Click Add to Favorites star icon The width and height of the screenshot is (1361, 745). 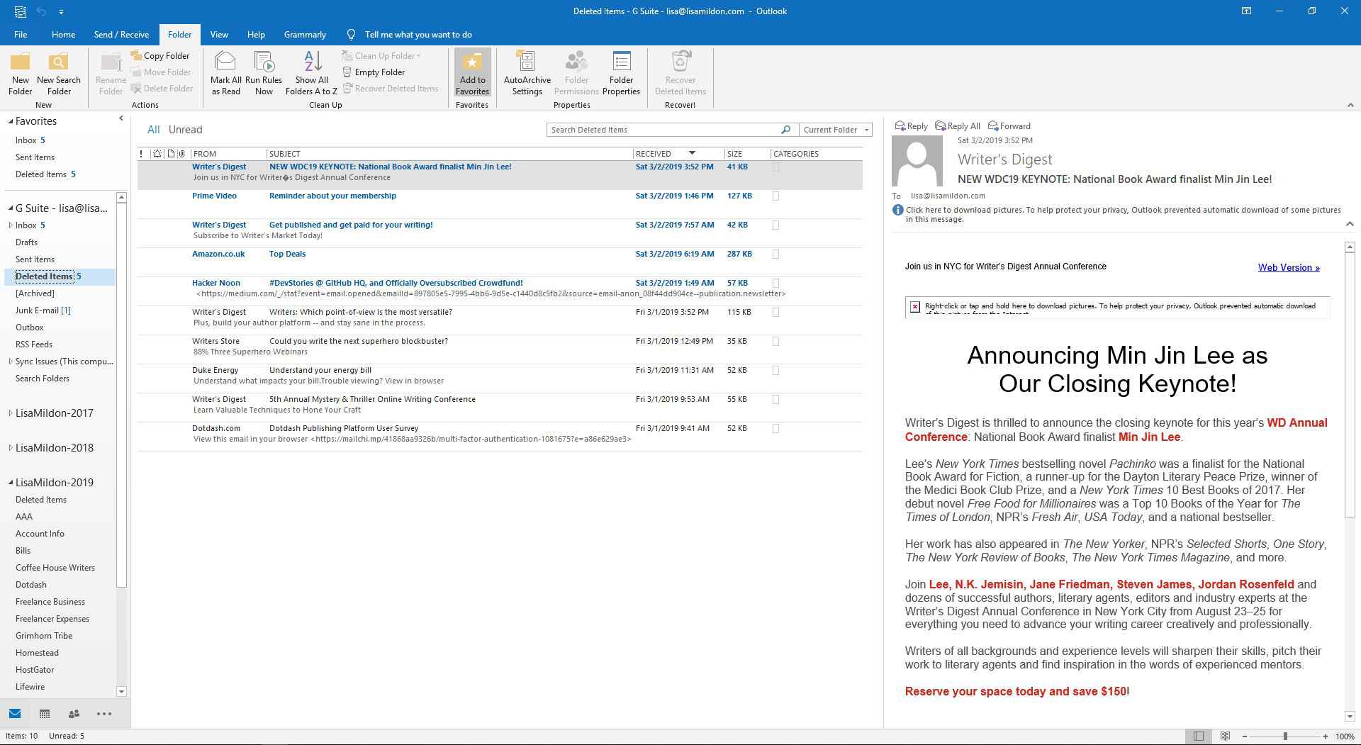472,73
